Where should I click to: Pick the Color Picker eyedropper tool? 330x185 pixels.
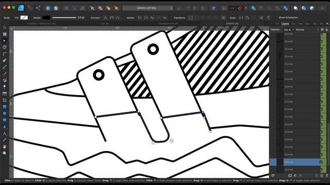click(x=5, y=140)
